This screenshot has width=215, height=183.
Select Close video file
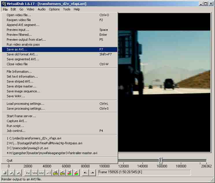60,64
